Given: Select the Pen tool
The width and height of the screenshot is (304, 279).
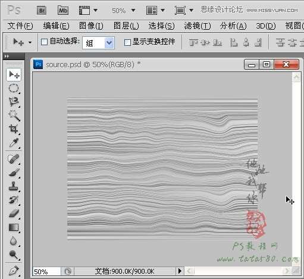Looking at the screenshot, I should pyautogui.click(x=14, y=271).
